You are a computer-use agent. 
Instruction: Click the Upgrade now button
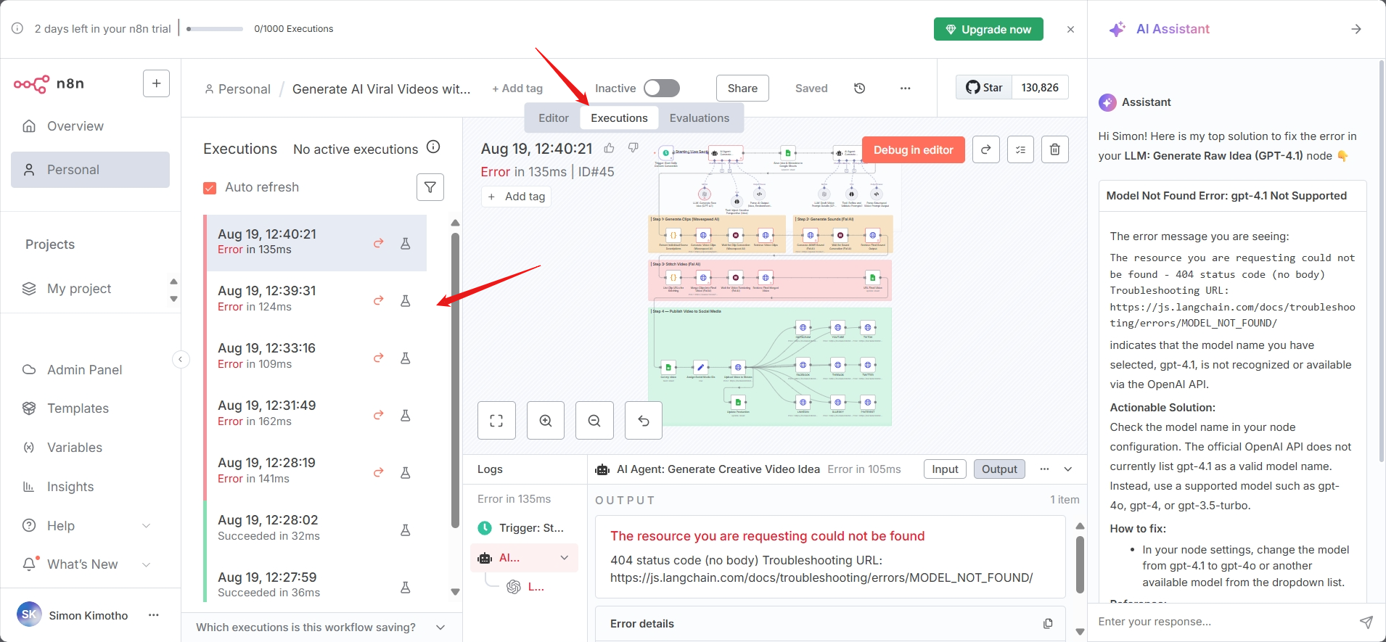[x=988, y=29]
